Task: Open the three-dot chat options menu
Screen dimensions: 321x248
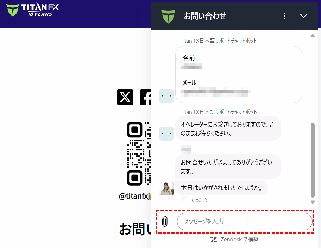Action: coord(284,16)
